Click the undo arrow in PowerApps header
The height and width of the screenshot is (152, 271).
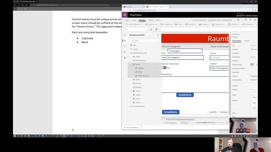pyautogui.click(x=246, y=20)
